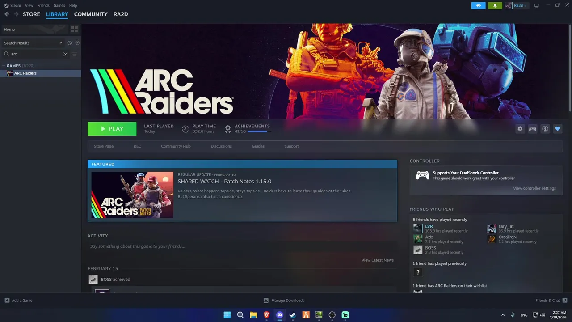572x322 pixels.
Task: Open OBS Studio from the taskbar
Action: (x=332, y=315)
